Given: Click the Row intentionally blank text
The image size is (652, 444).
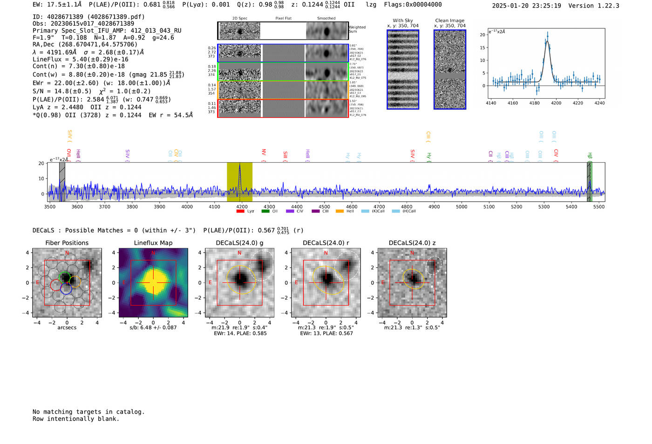Looking at the screenshot, I should [76, 419].
